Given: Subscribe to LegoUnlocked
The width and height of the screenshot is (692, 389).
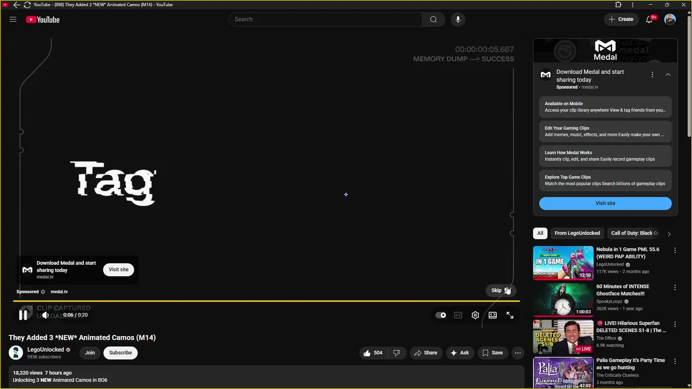Looking at the screenshot, I should click(x=121, y=353).
